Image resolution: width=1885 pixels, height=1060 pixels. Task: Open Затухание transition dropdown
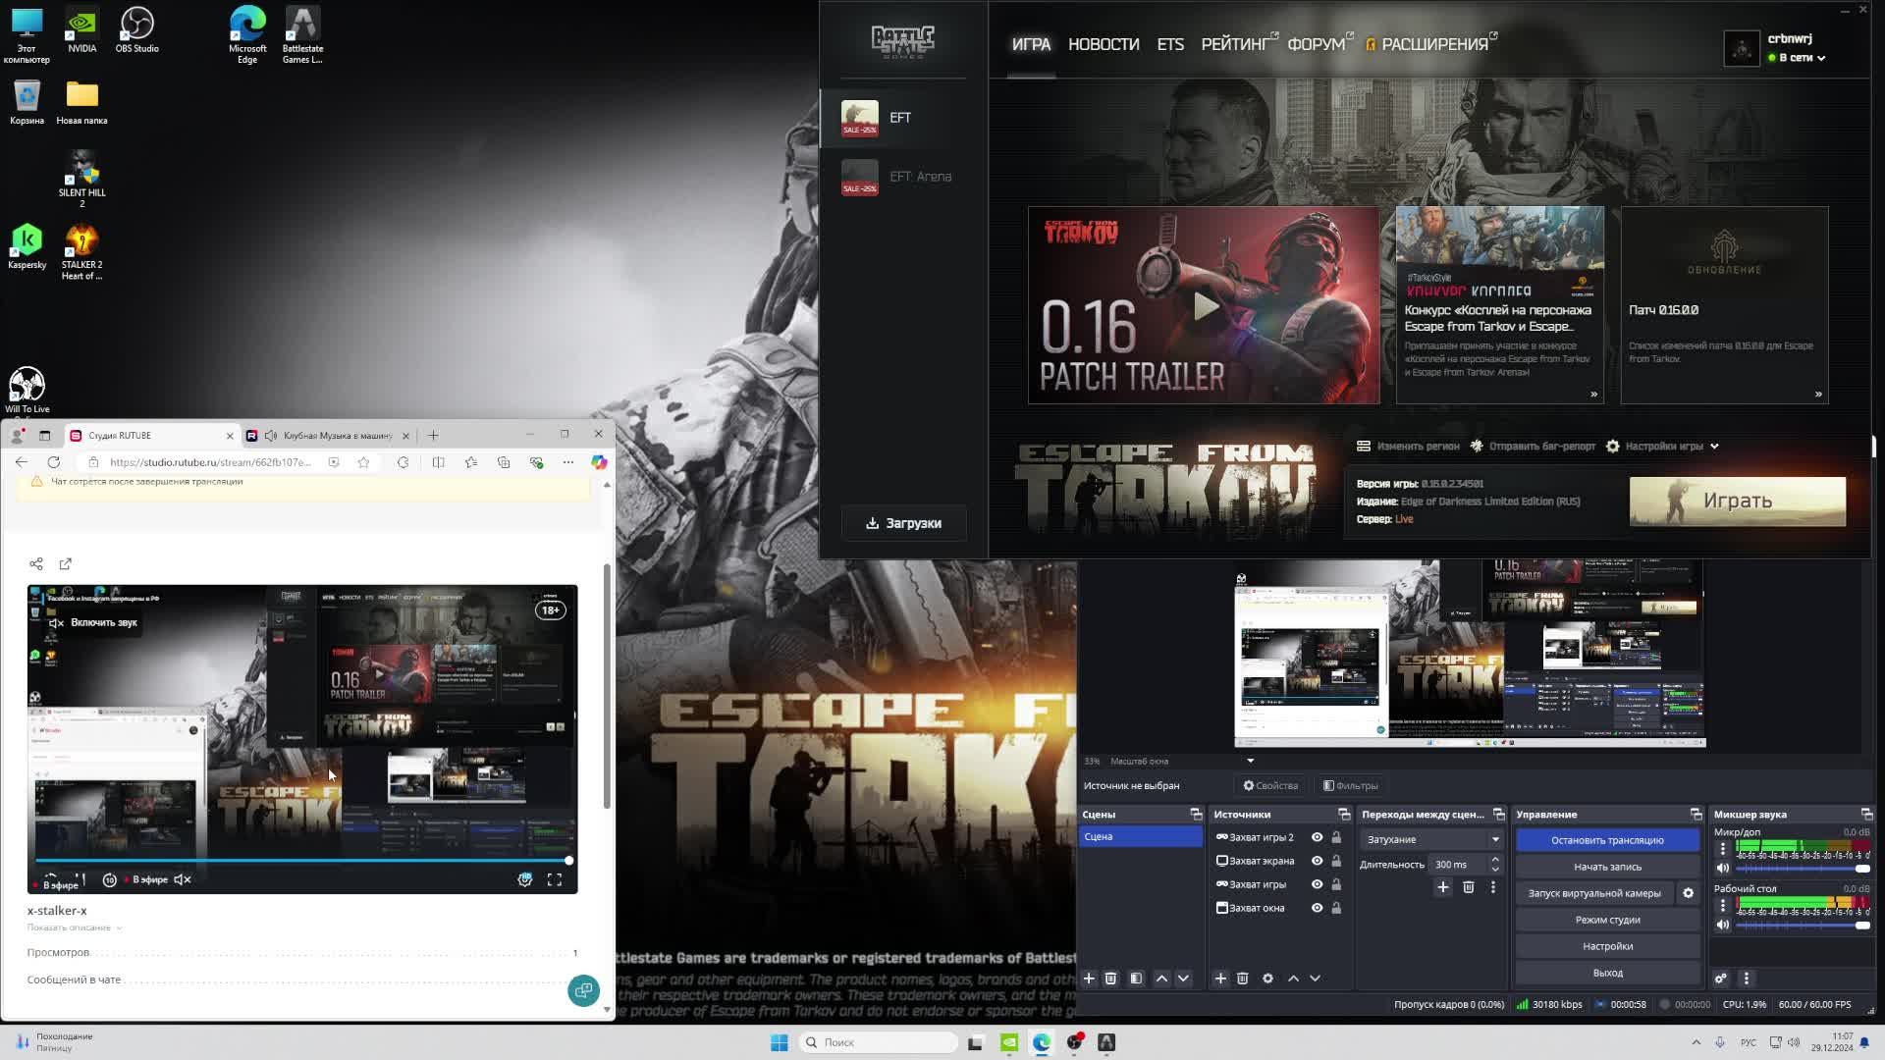coord(1431,839)
